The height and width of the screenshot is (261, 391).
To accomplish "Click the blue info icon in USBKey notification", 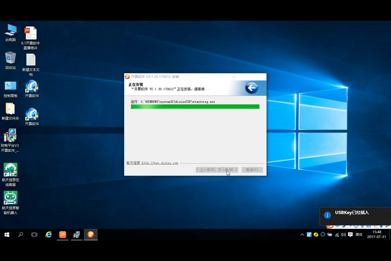I will 327,215.
